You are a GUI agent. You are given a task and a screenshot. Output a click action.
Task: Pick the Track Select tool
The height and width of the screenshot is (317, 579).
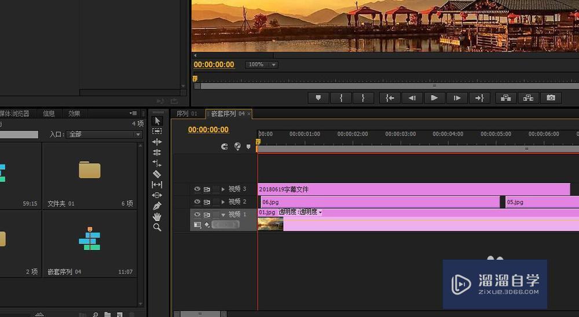pos(157,131)
